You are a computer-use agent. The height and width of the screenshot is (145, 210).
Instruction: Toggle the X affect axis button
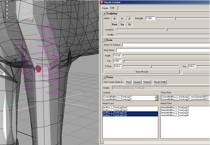click(114, 19)
